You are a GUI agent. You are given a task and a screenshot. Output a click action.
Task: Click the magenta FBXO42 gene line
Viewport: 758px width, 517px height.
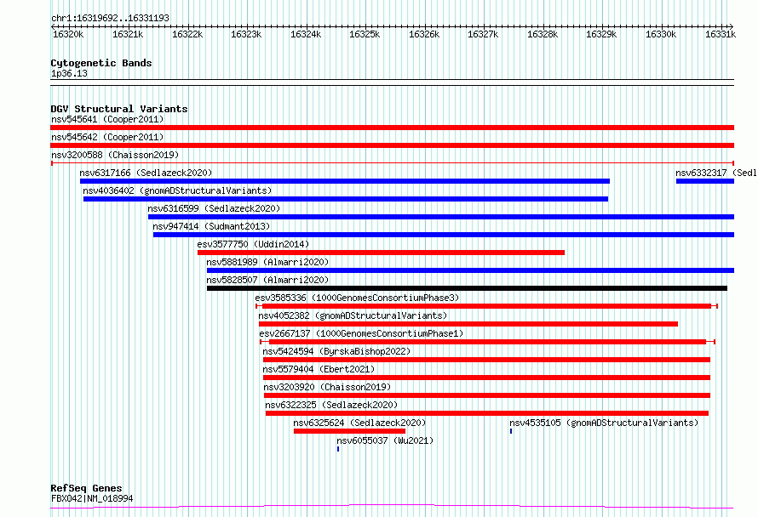(x=392, y=507)
